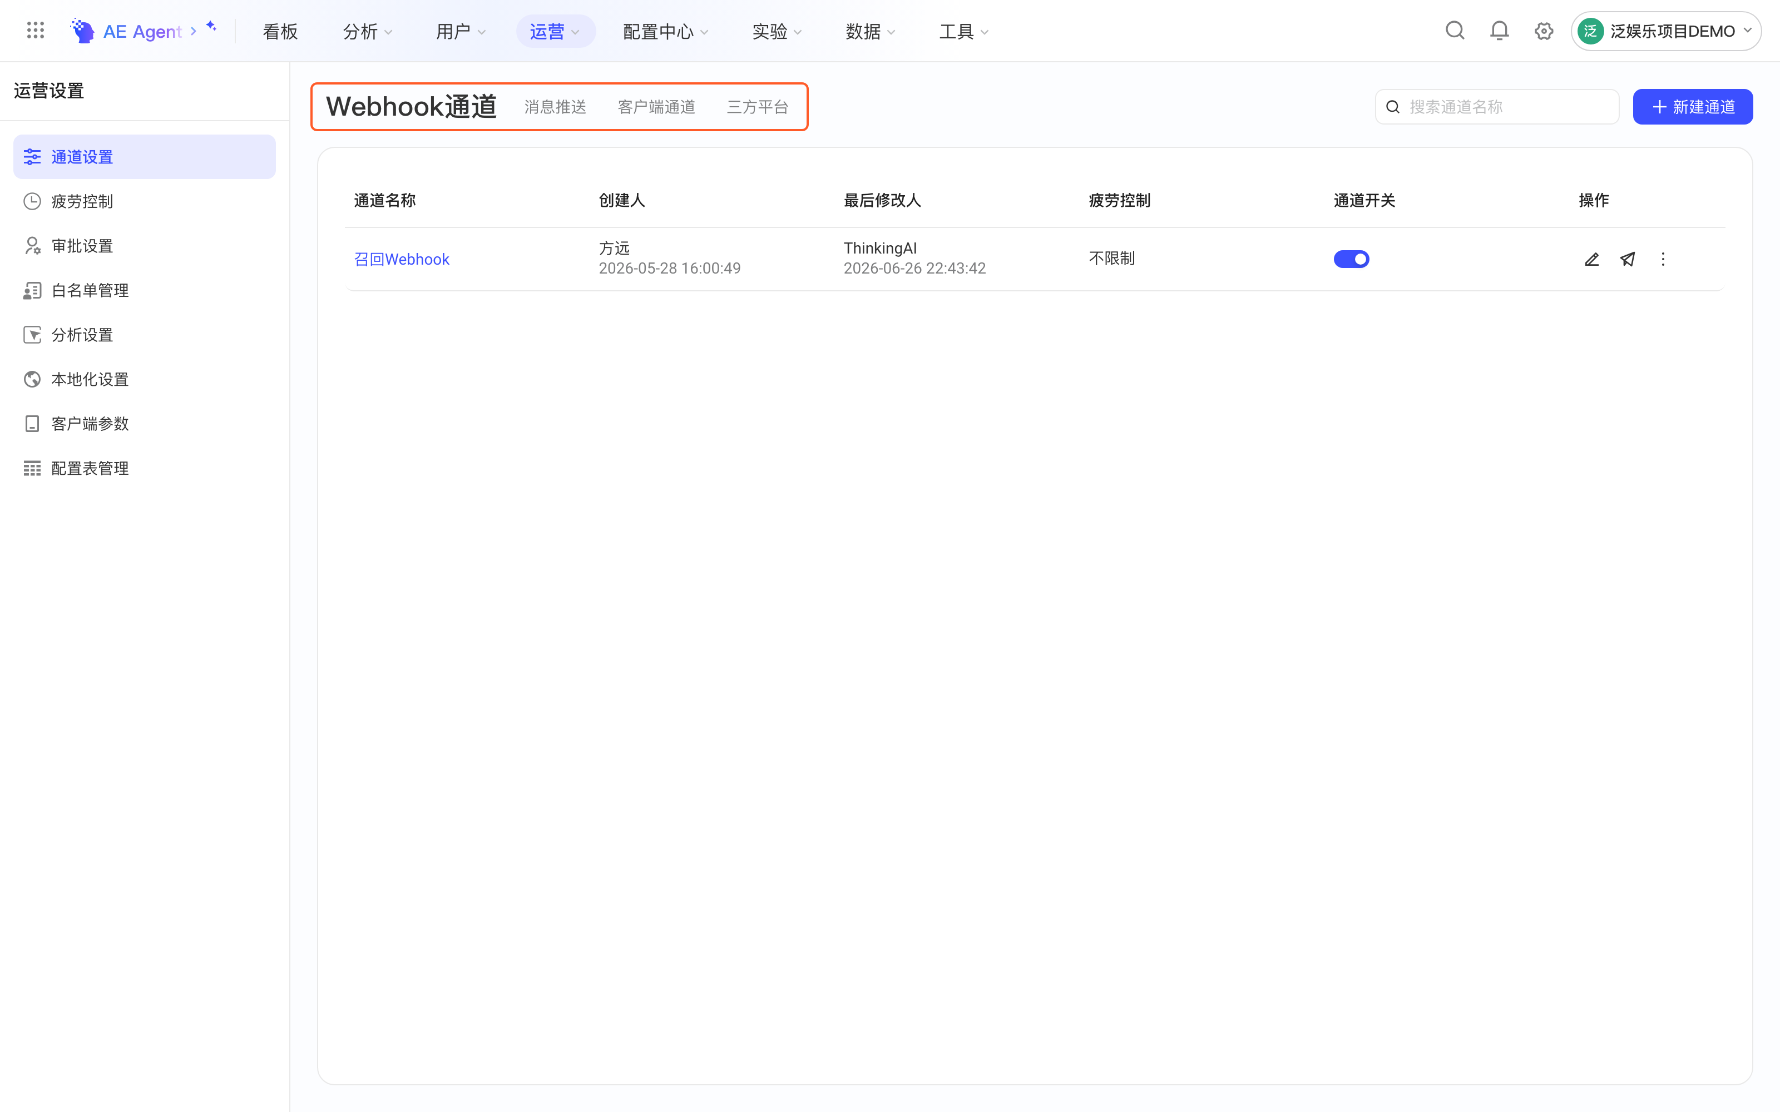This screenshot has height=1112, width=1780.
Task: Open the 泛娱乐项目DEMO project switcher
Action: point(1665,31)
